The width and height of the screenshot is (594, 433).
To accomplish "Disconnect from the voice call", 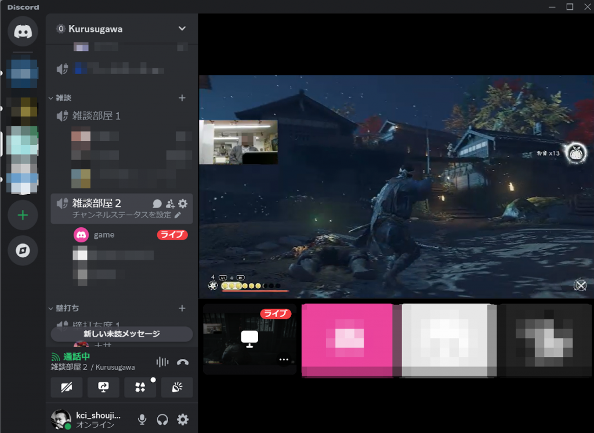I will pyautogui.click(x=183, y=362).
